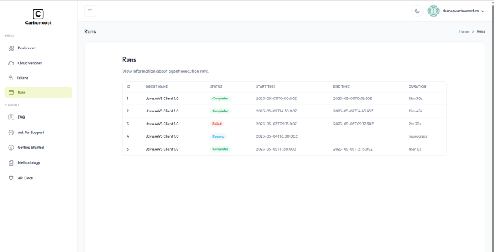This screenshot has width=494, height=252.
Task: Collapse sidebar with hamburger button
Action: click(90, 10)
